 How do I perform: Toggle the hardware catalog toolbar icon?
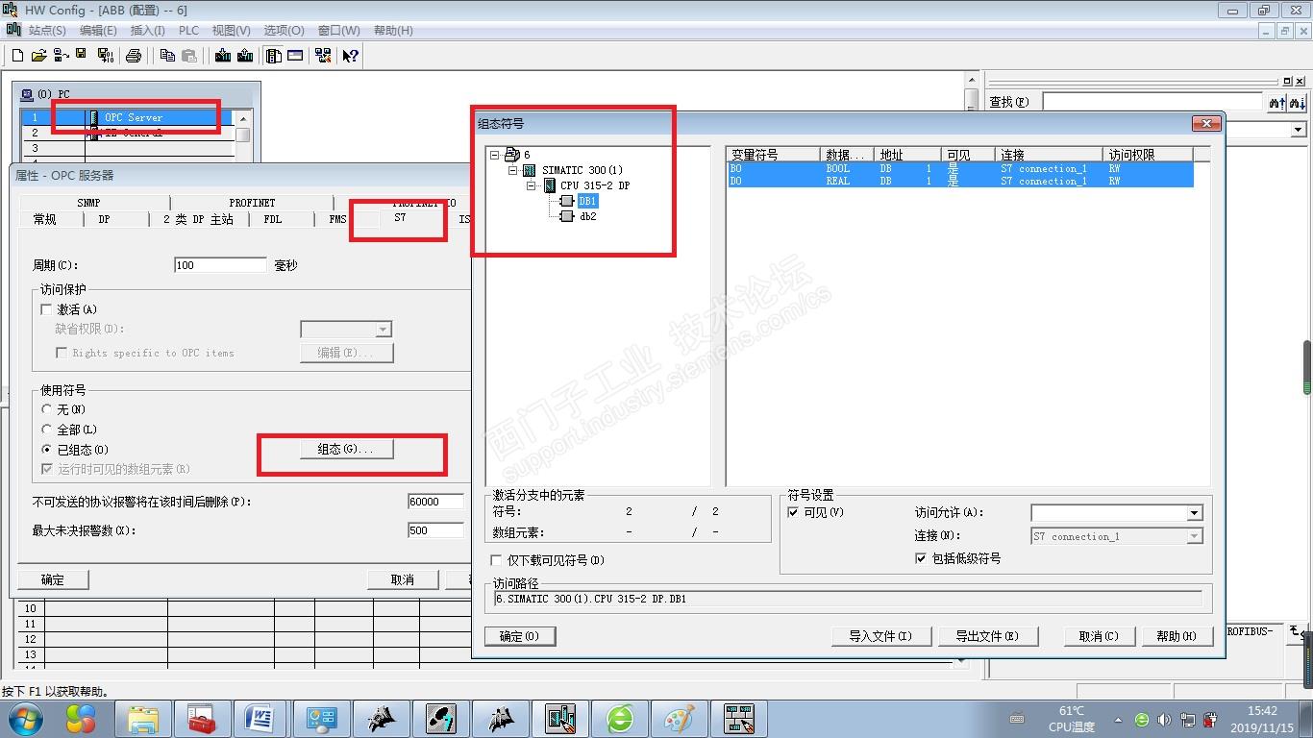coord(274,56)
